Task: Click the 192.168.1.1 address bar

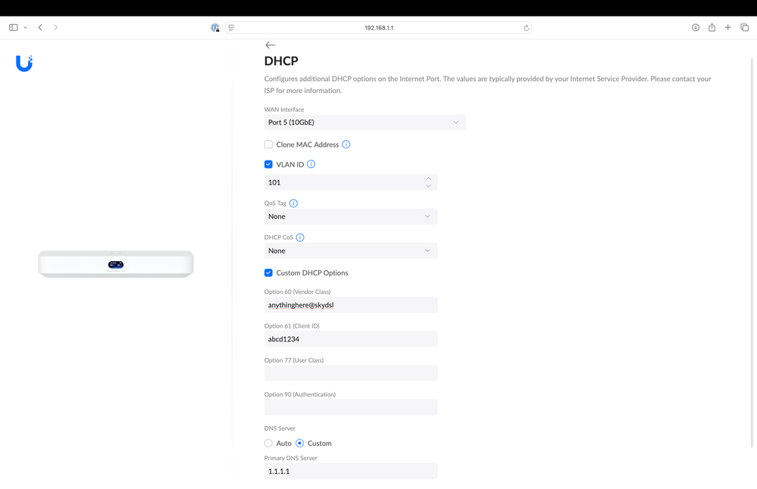Action: point(379,28)
